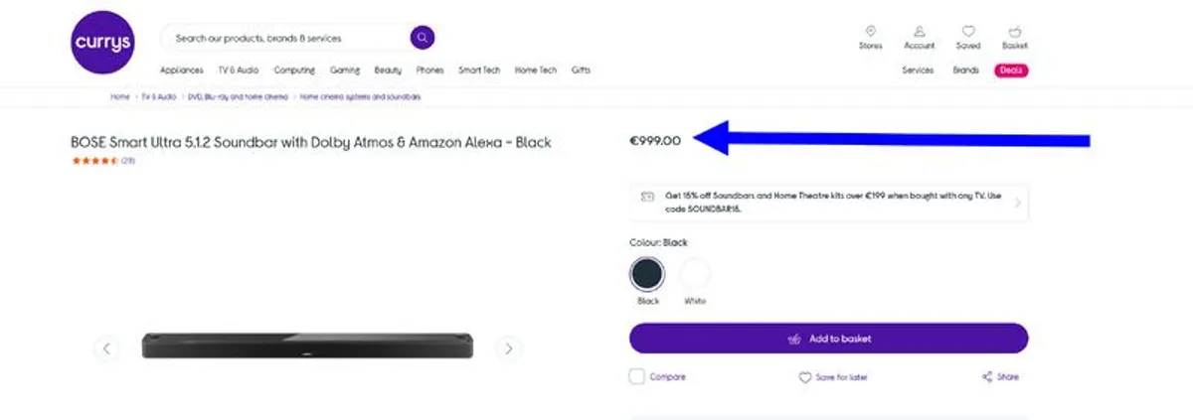This screenshot has width=1193, height=420.
Task: Click the Share icon
Action: coord(987,377)
